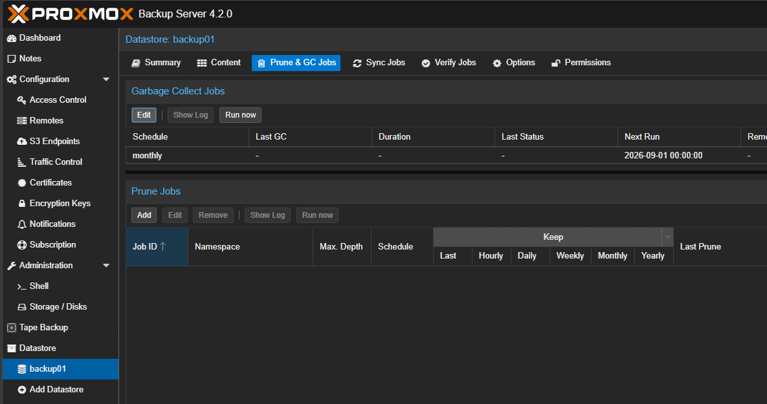Click the Encryption Keys lock icon

tap(22, 203)
